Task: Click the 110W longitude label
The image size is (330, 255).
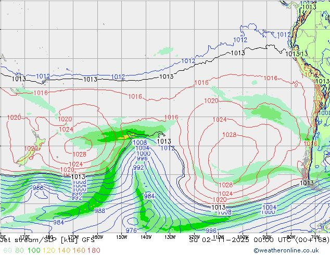Action: tap(219, 237)
